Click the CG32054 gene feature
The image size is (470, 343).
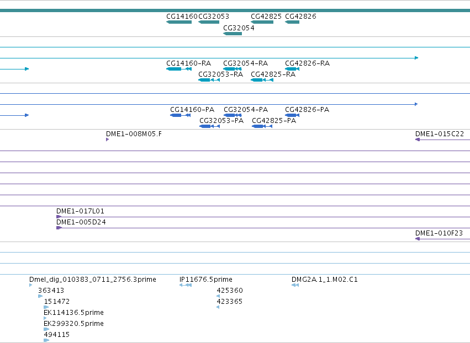click(x=233, y=34)
